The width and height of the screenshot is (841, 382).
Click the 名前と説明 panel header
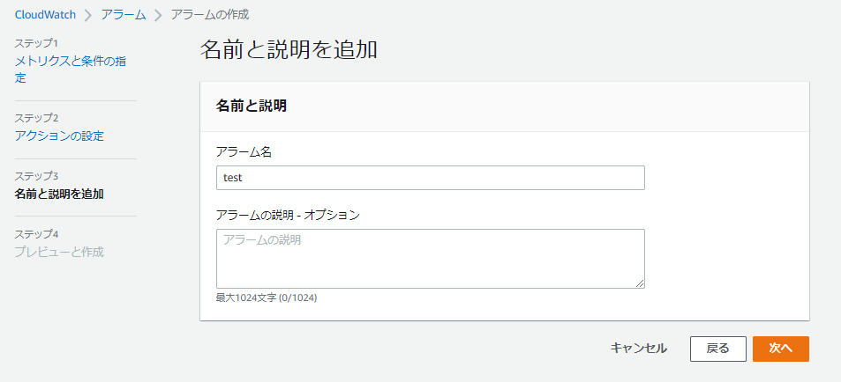(x=251, y=106)
